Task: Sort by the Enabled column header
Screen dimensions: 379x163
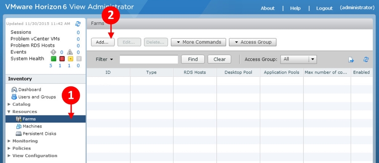Action: click(362, 72)
